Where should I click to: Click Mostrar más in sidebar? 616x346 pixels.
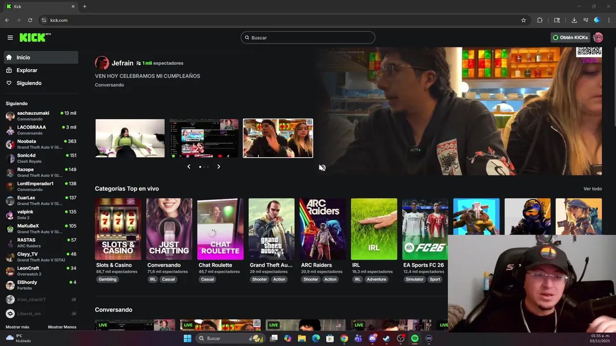pos(17,327)
